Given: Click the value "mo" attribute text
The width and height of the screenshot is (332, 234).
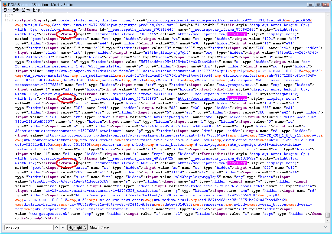Looking at the screenshot, I should pyautogui.click(x=175, y=168).
